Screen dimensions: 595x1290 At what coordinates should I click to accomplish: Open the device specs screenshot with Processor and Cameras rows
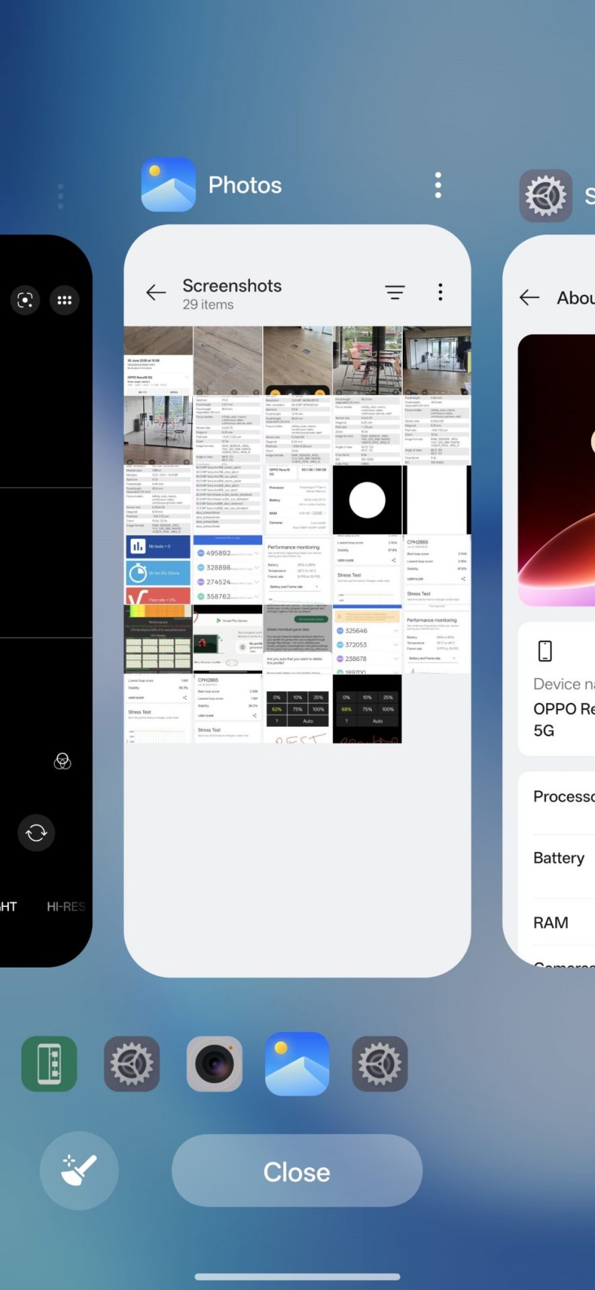(x=297, y=500)
